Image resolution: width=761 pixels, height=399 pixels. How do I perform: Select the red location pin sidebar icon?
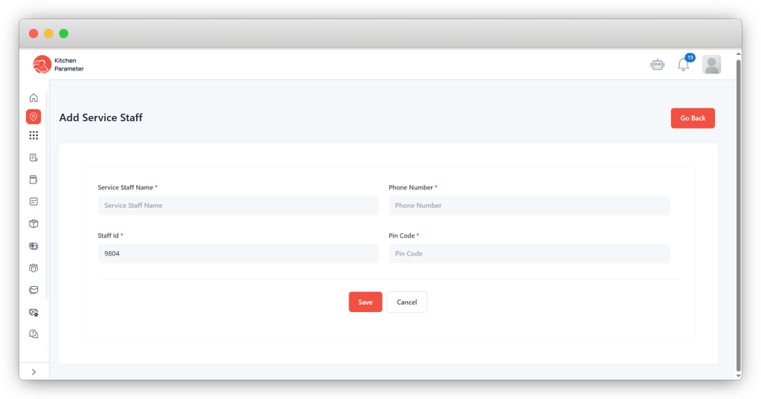[x=33, y=117]
